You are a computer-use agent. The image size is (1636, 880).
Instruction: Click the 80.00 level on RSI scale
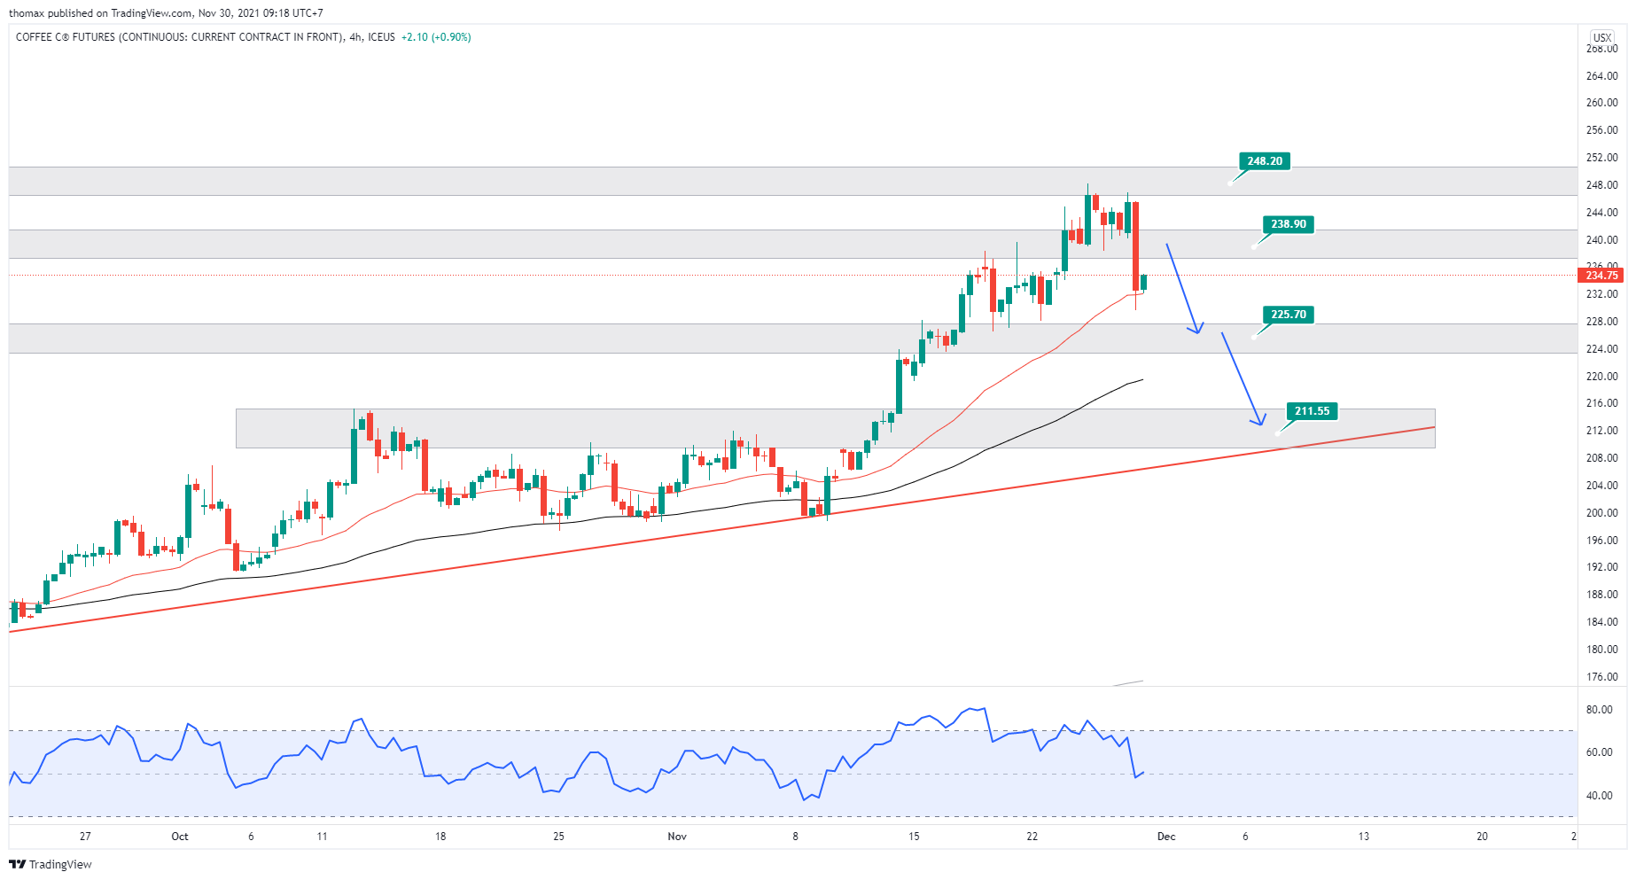pyautogui.click(x=1599, y=710)
